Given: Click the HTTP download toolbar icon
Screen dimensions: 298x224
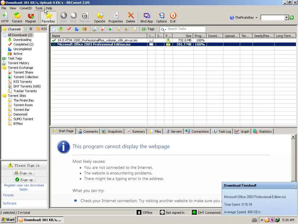Looking at the screenshot, I should pos(5,17).
